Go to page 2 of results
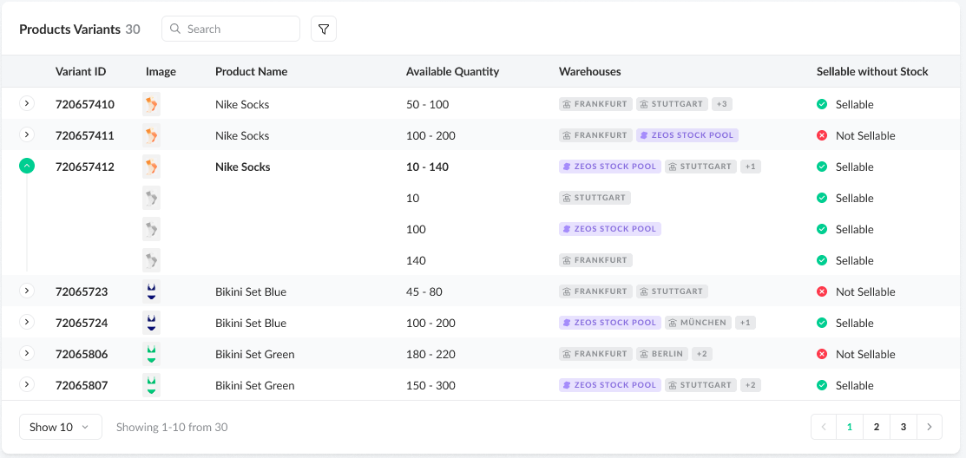 877,427
